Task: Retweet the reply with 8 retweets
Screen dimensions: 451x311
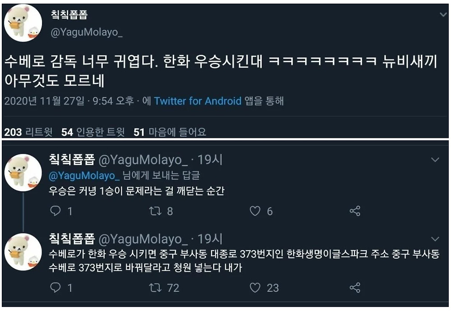Action: pos(156,211)
